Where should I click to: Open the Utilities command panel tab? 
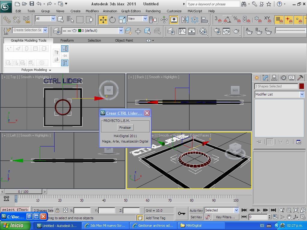[300, 78]
